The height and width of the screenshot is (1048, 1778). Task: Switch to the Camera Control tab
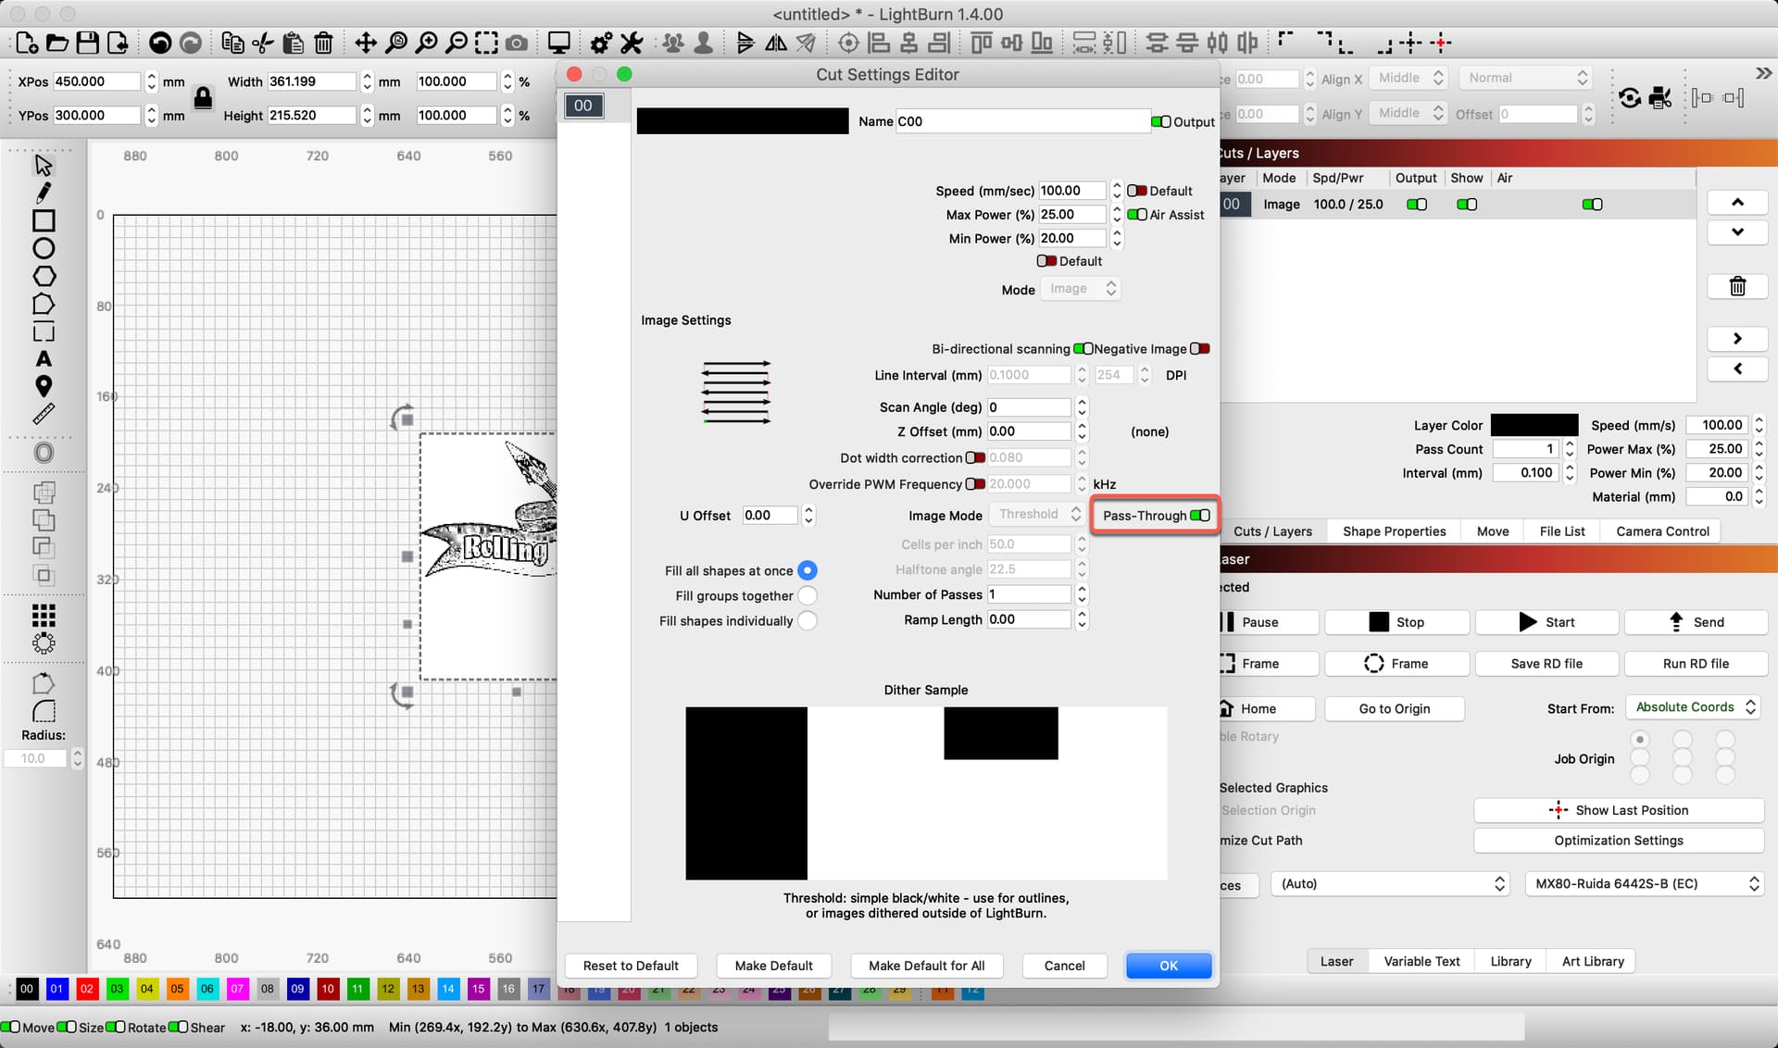tap(1662, 530)
